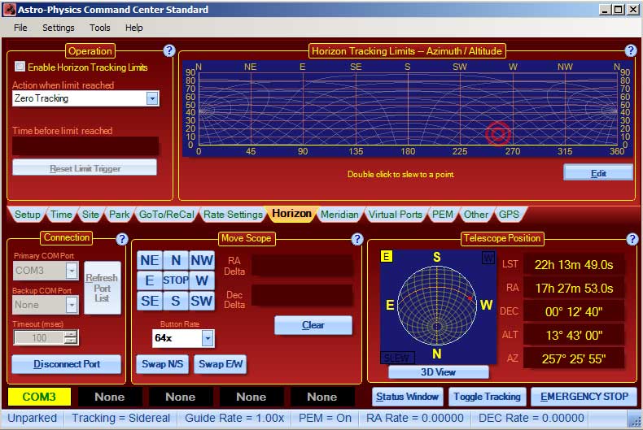Click Tracking = Sidereal in status bar
This screenshot has height=430, width=643.
click(120, 418)
